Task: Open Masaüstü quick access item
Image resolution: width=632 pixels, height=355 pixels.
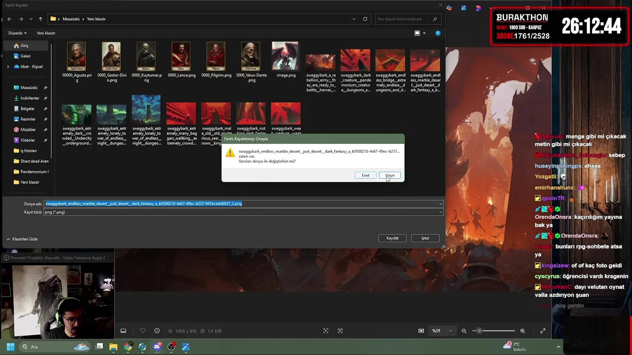Action: point(28,87)
